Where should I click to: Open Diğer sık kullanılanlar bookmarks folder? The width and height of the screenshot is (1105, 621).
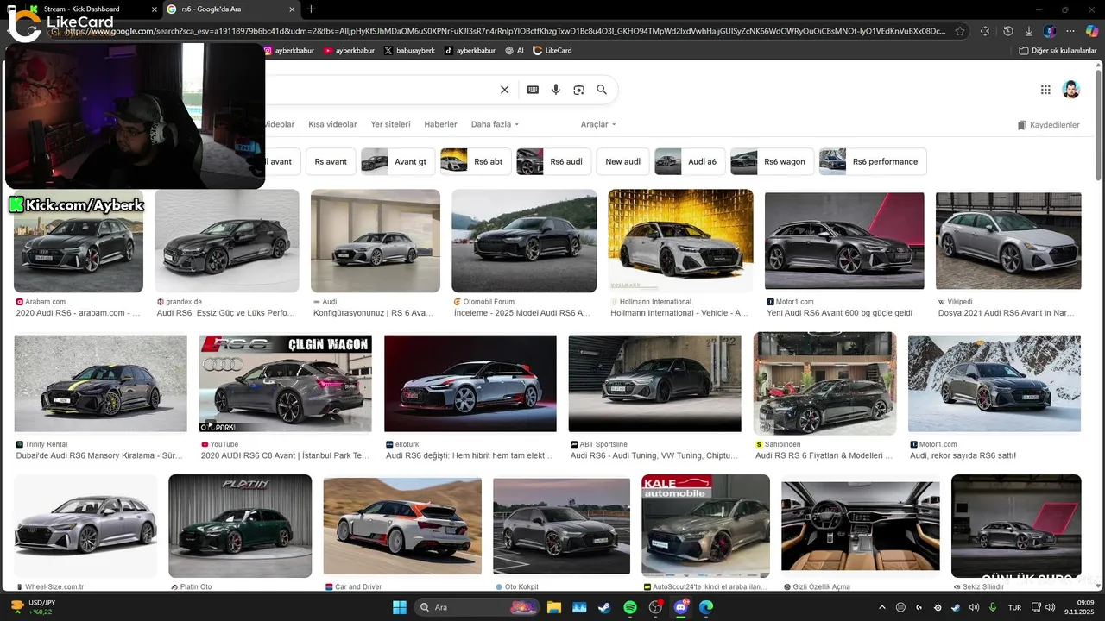(1058, 51)
